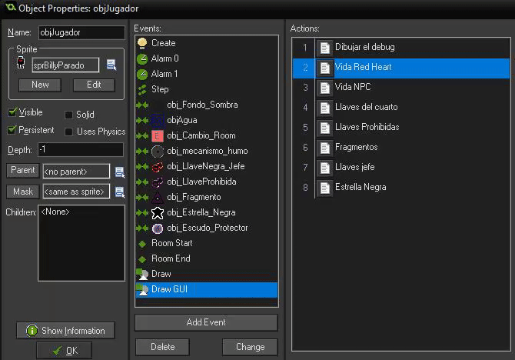Click script icon of Llaves Prohibidas
The width and height of the screenshot is (515, 360).
coord(324,128)
